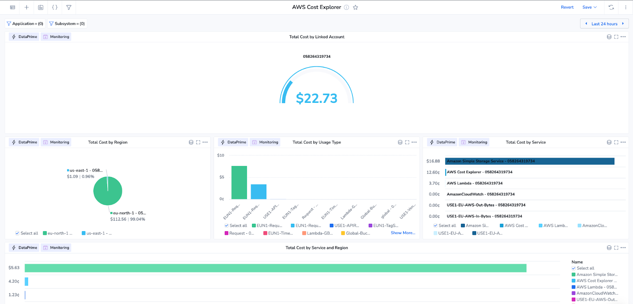Open the more options menu on Total Cost by Usage Type
633x304 pixels.
(x=414, y=142)
